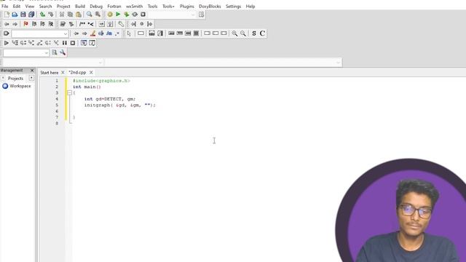
Task: Click on the #include<graphics.h> line
Action: point(101,81)
